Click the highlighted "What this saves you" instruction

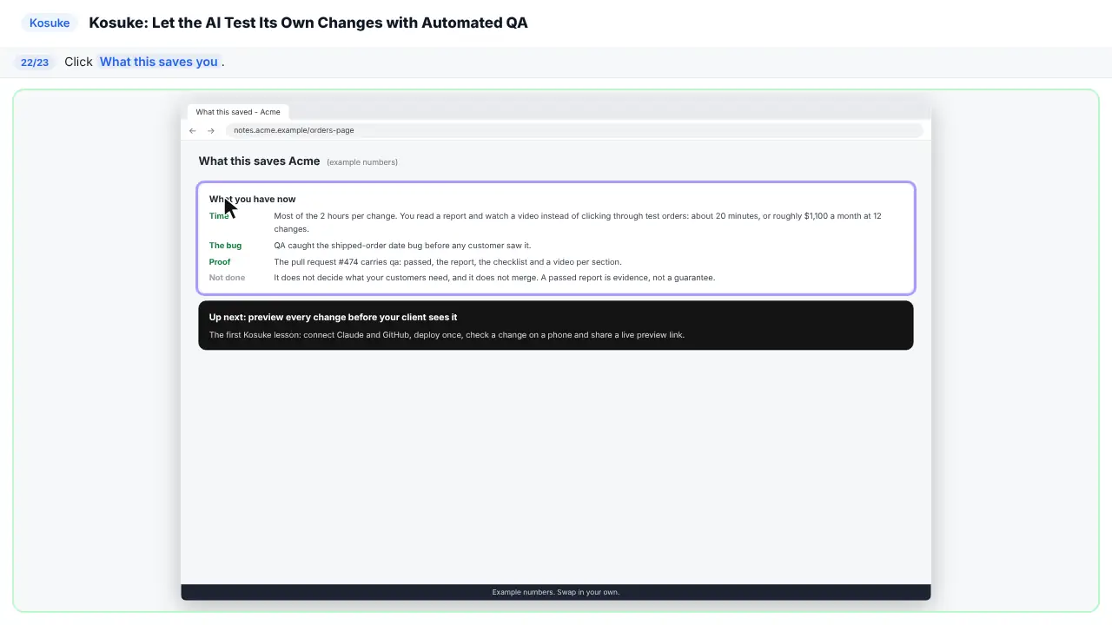pos(159,62)
